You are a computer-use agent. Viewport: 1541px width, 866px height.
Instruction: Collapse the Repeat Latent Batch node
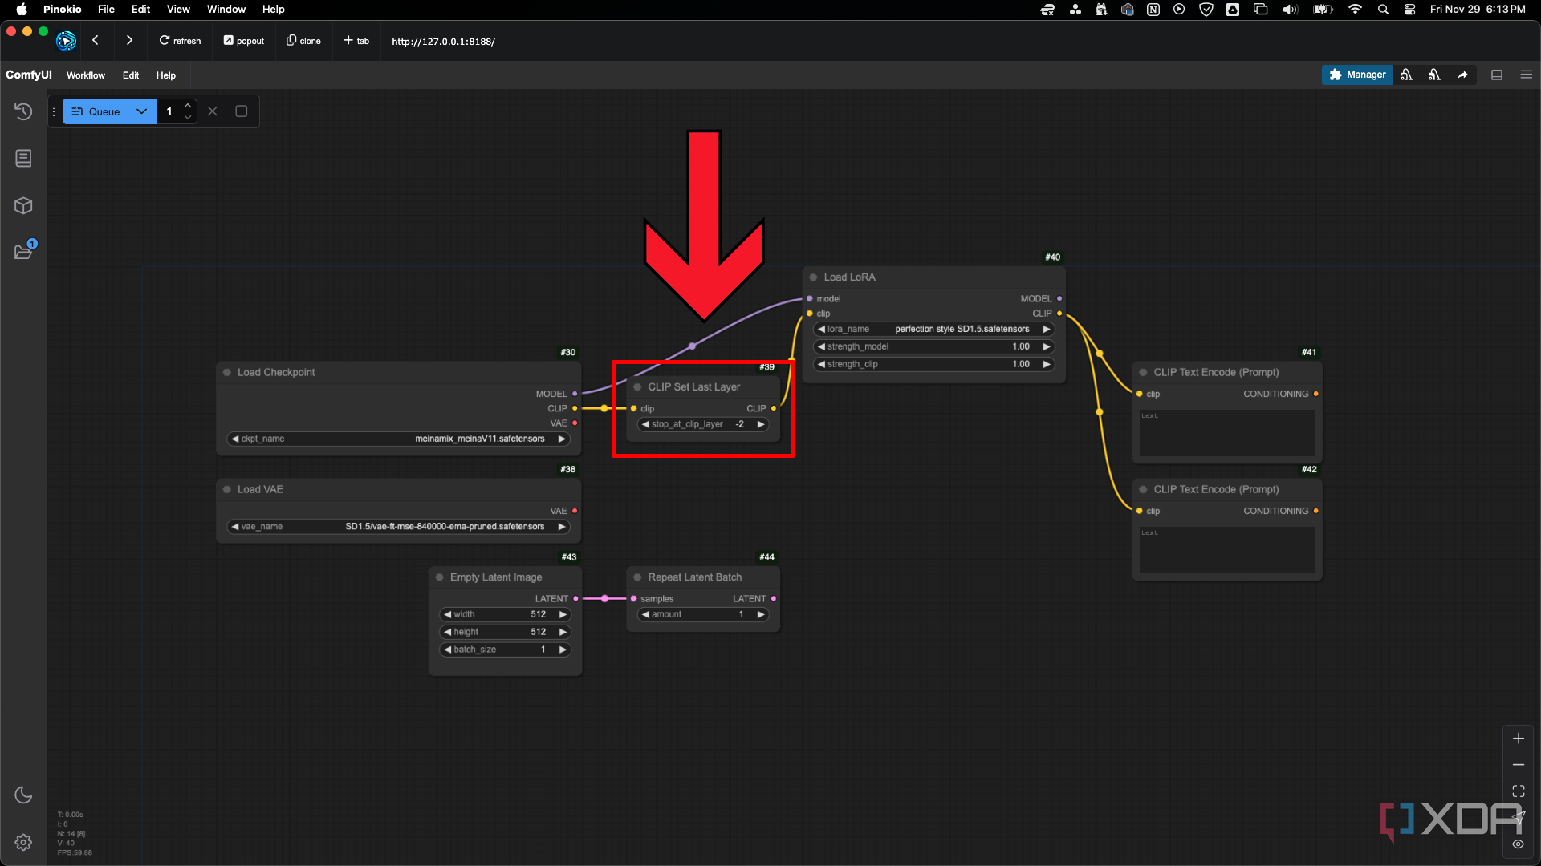coord(637,577)
